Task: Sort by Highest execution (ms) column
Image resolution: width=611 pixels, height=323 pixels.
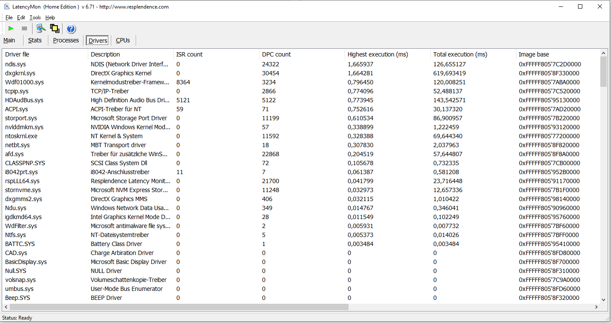Action: pos(378,54)
